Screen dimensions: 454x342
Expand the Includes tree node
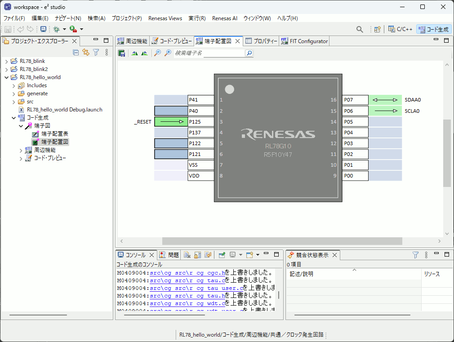point(14,85)
